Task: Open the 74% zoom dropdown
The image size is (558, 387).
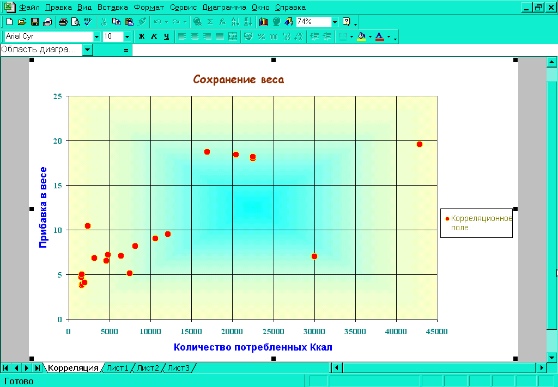Action: (x=335, y=22)
